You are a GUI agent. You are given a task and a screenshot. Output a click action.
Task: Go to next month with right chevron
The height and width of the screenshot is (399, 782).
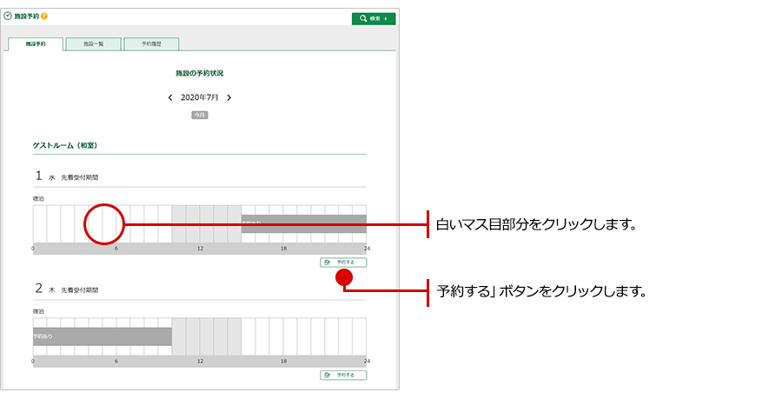coord(229,98)
